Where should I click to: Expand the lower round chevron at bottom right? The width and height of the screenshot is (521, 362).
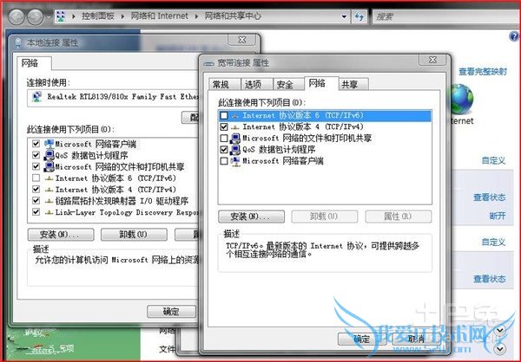coord(500,348)
